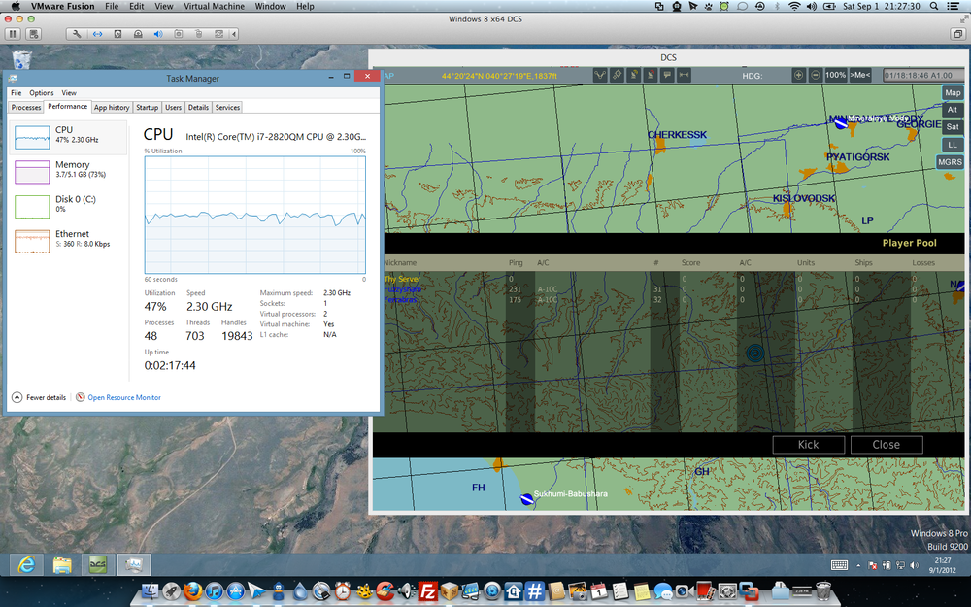Pause the virtual machine
This screenshot has height=607, width=971.
13,33
